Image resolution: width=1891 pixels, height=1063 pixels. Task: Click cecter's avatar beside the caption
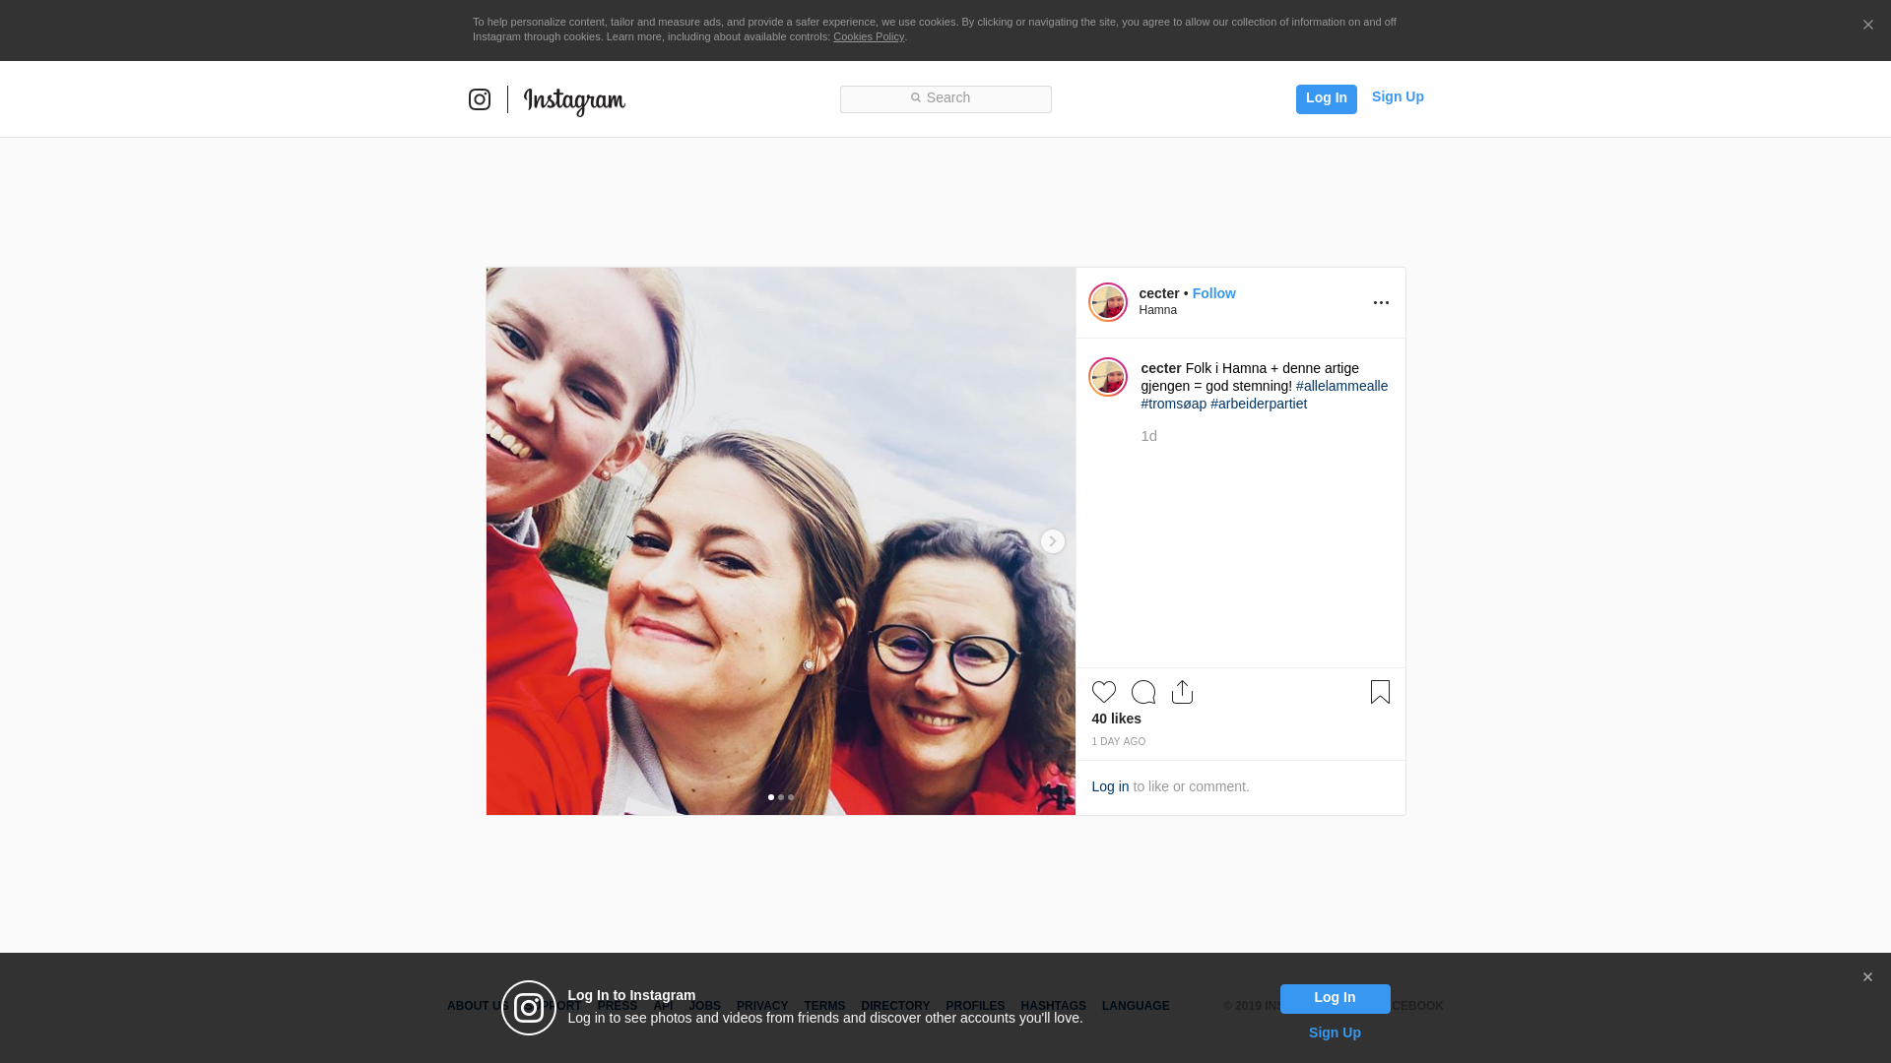(x=1107, y=377)
